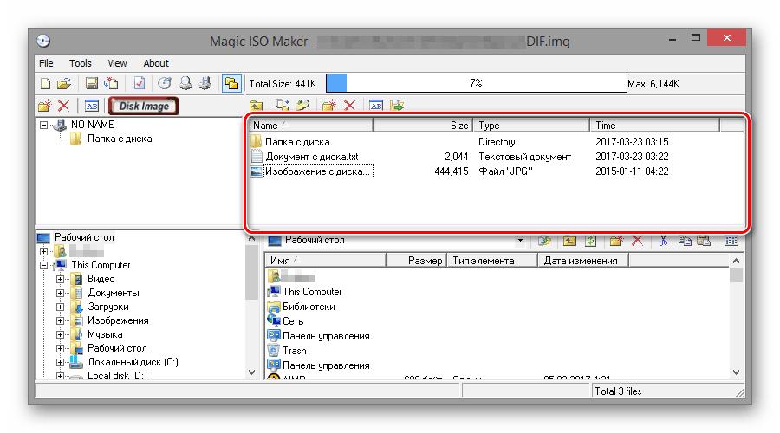Viewport: 780px width, 433px height.
Task: Sort image files by Time column
Action: (x=654, y=126)
